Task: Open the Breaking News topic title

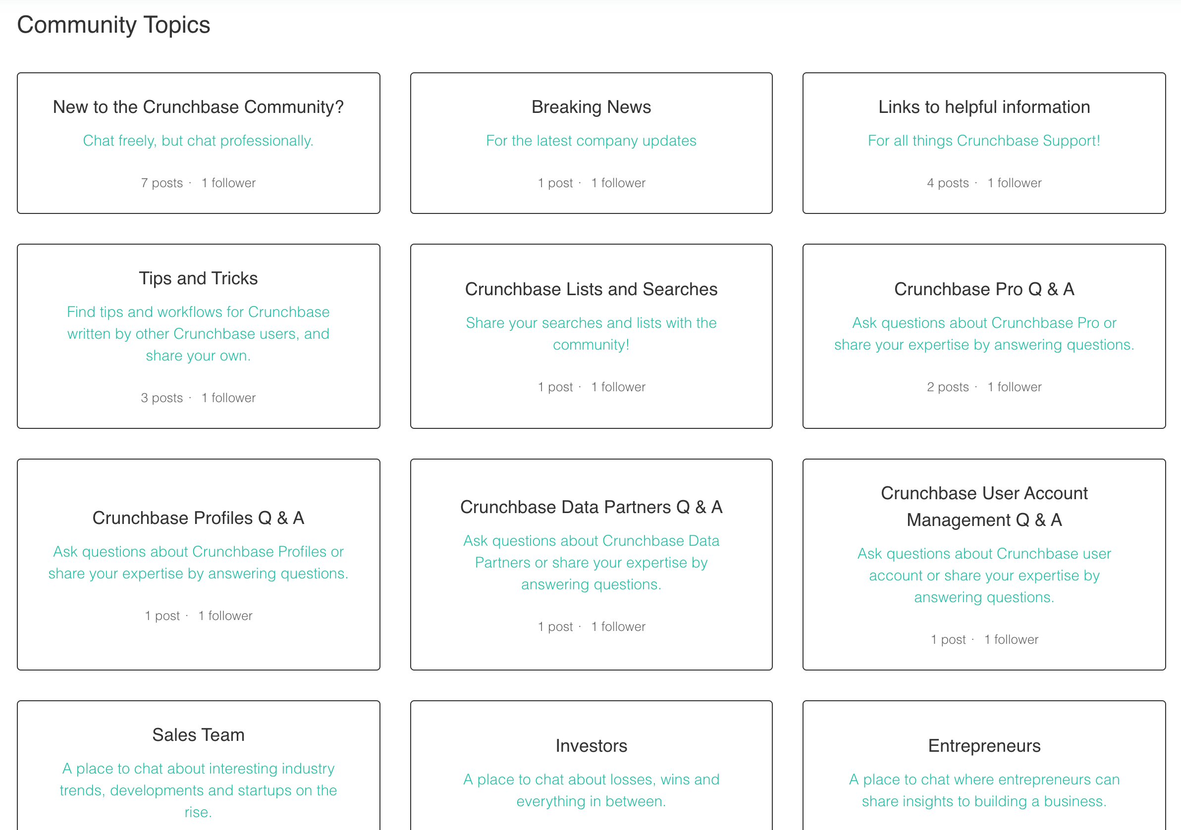Action: (x=591, y=107)
